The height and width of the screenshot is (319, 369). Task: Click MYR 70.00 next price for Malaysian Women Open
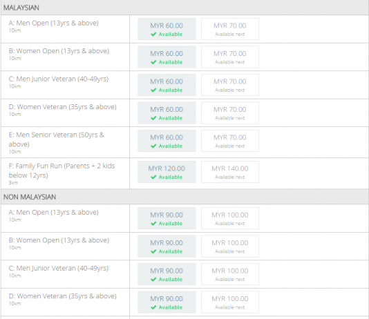pyautogui.click(x=230, y=57)
